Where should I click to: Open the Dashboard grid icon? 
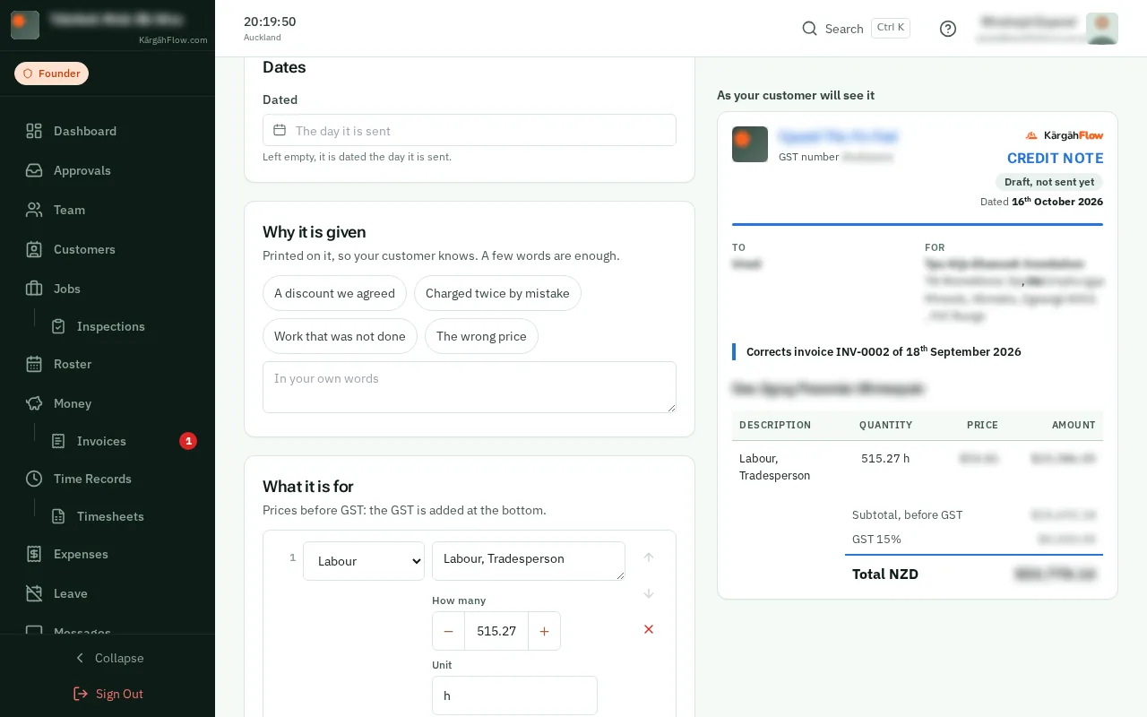34,131
